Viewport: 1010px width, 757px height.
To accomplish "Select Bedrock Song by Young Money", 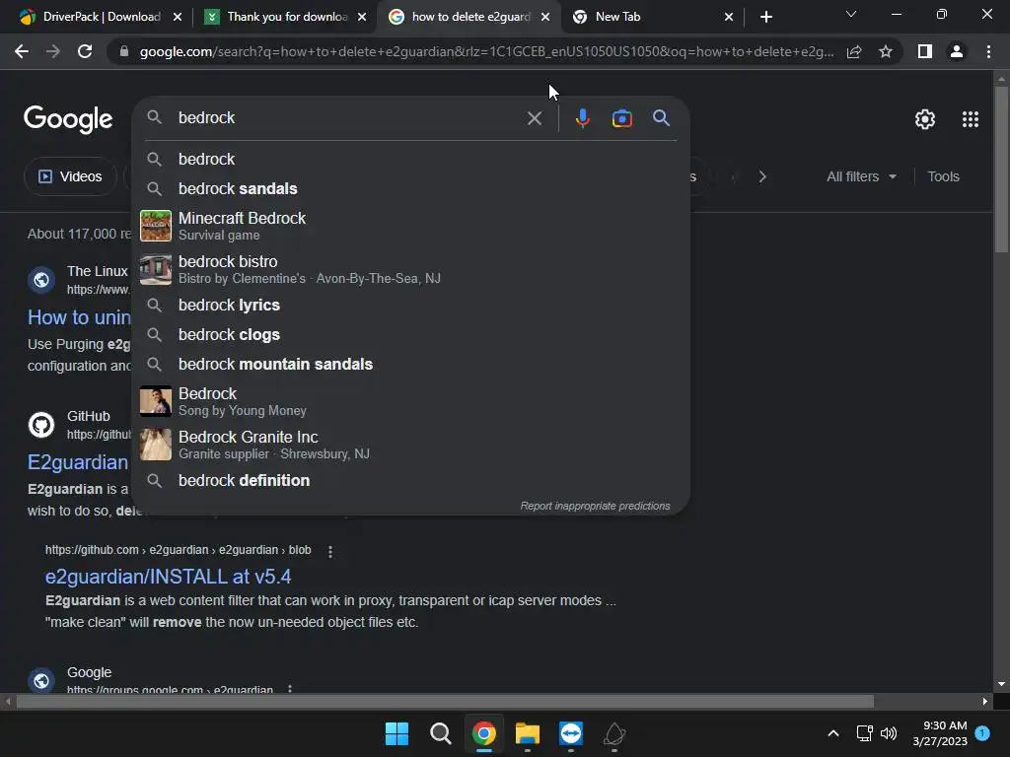I will coord(411,401).
